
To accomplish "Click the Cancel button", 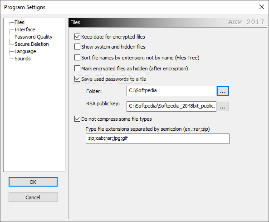I will (33, 197).
